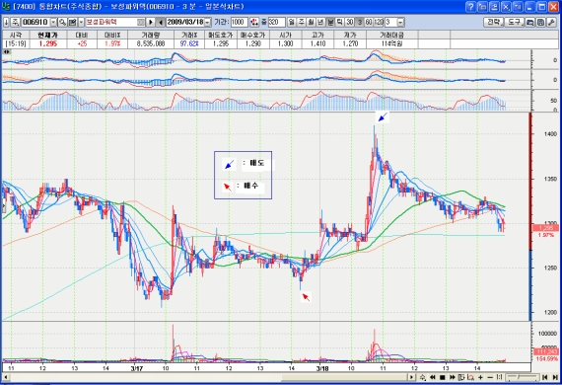This screenshot has height=385, width=562.
Task: Click the stop square playback icon
Action: pos(443,377)
